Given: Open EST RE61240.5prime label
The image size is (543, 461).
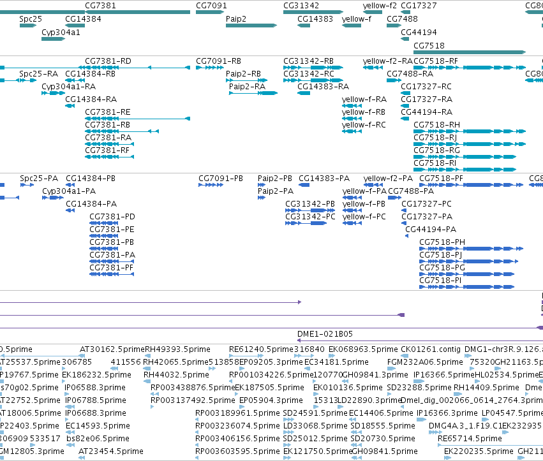Looking at the screenshot, I should tap(261, 349).
